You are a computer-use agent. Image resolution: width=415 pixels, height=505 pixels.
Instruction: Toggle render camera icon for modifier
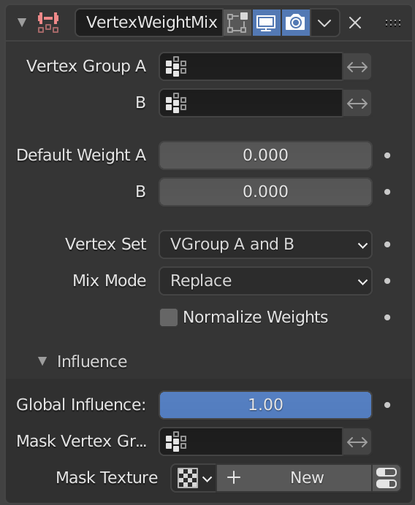click(296, 23)
